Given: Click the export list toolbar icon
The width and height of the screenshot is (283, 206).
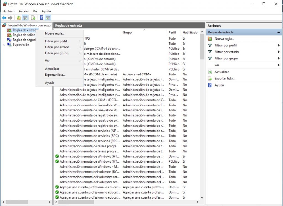Looking at the screenshot, I should [x=33, y=18].
